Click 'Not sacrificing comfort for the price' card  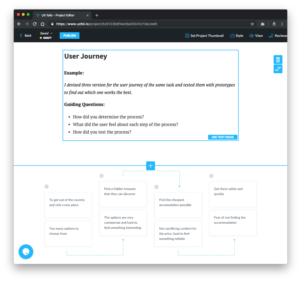point(178,234)
